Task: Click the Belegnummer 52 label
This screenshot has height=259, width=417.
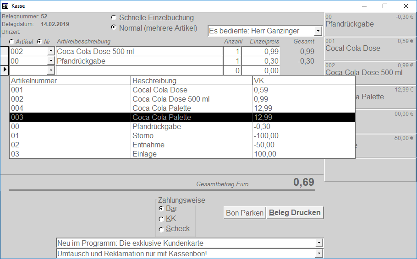Action: pyautogui.click(x=24, y=16)
